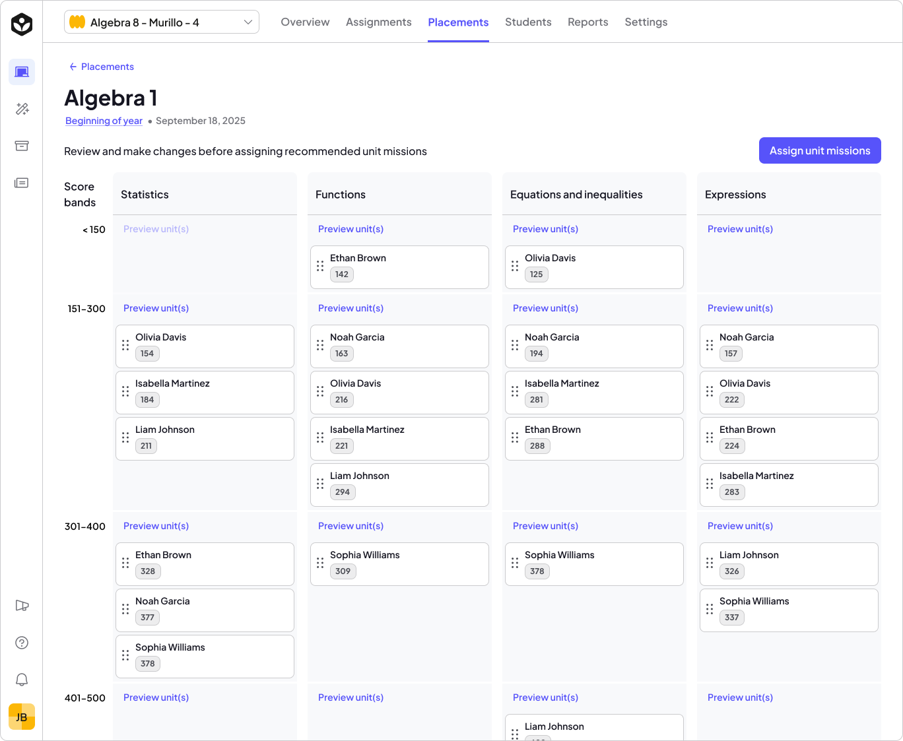The width and height of the screenshot is (903, 741).
Task: Open the magic wand AI tools icon
Action: point(22,109)
